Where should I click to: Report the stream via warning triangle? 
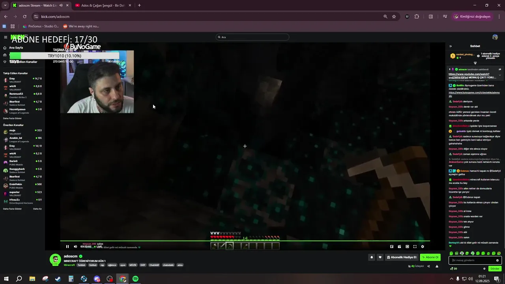pos(437,266)
